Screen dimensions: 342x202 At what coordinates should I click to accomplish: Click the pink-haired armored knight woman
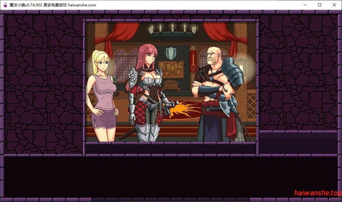pos(150,93)
